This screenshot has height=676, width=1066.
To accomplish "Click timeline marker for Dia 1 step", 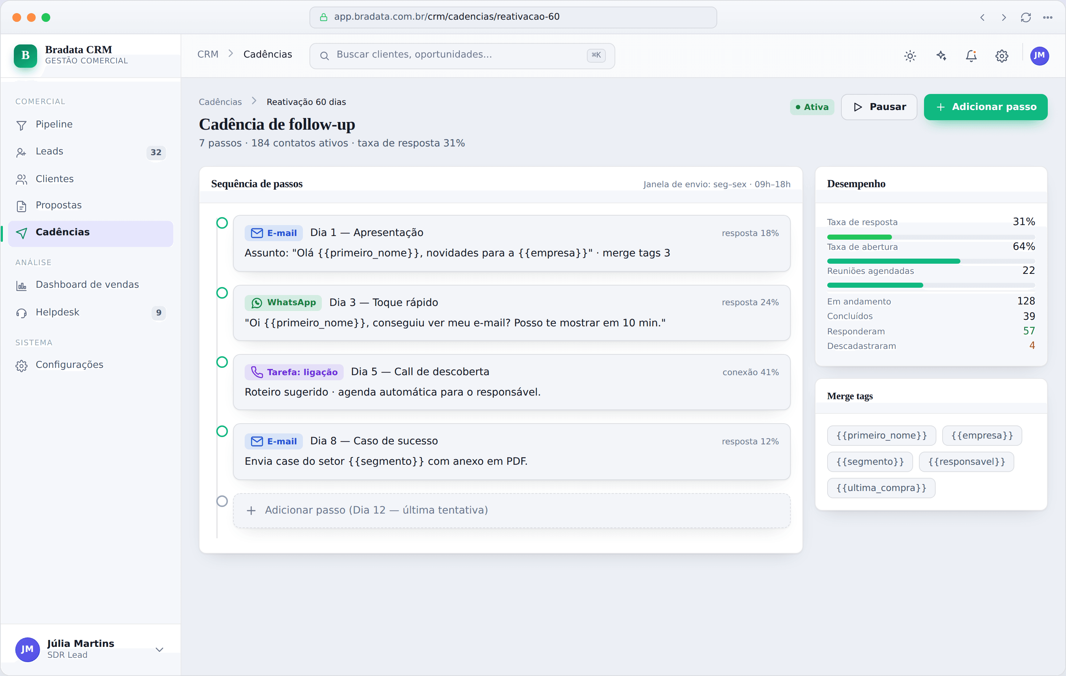I will click(x=222, y=223).
